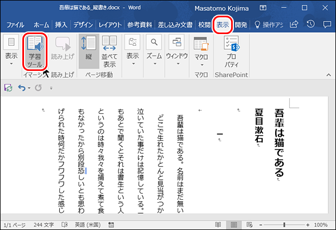Click the 244 文字 word count

(44, 225)
